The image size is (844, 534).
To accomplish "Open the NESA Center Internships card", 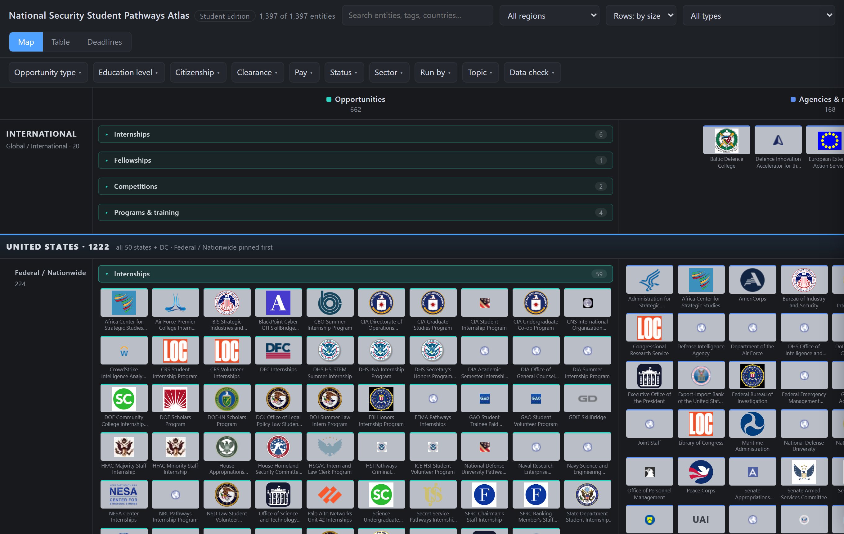I will 124,502.
